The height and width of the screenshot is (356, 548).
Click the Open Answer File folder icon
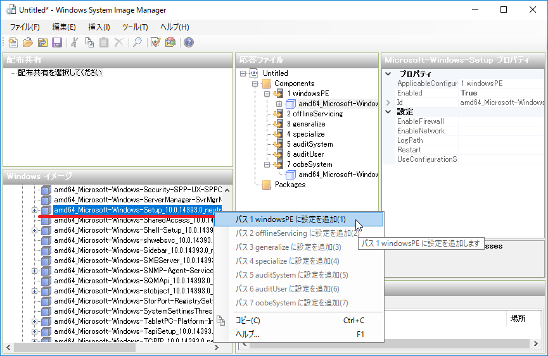(28, 42)
